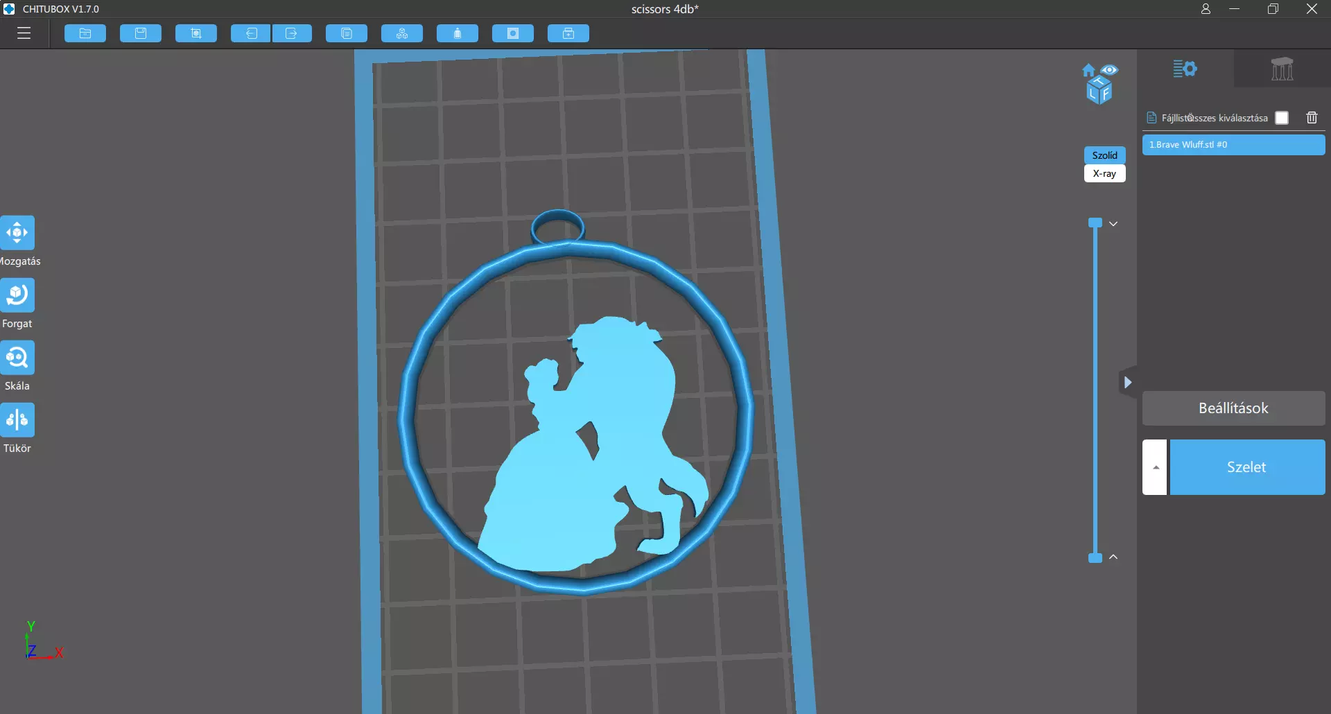Switch to Szolíd render mode
Screen dimensions: 1331x714
pyautogui.click(x=1105, y=155)
